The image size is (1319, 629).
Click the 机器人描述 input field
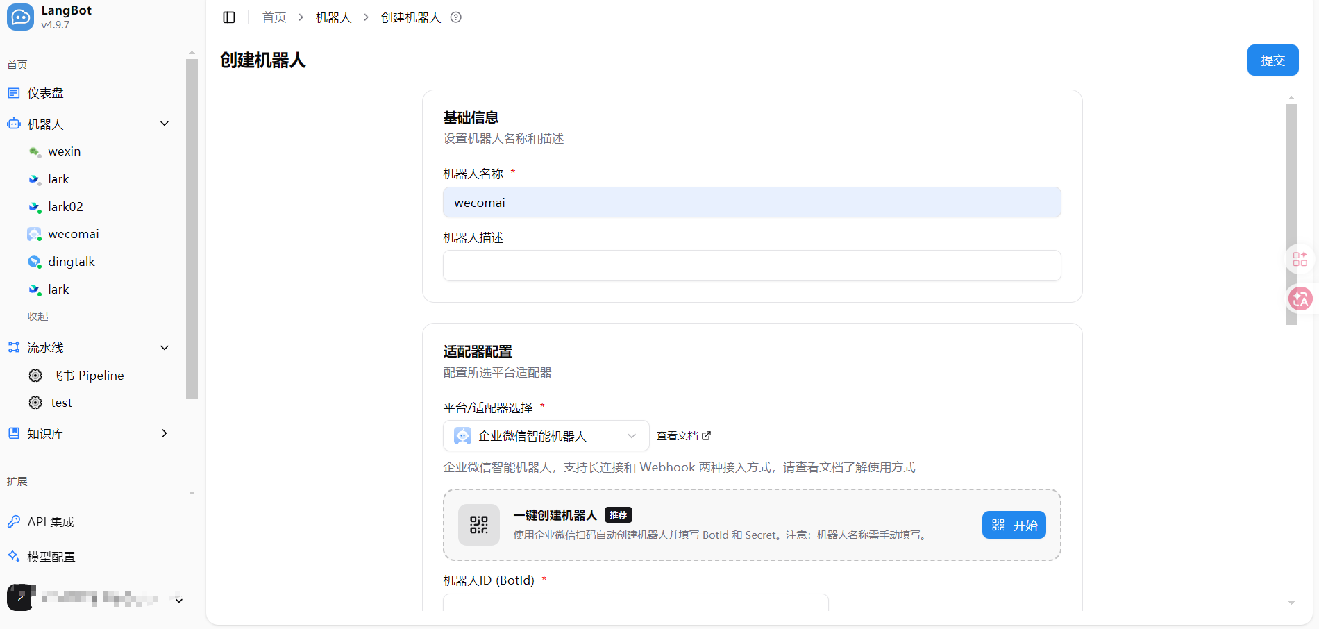[x=752, y=266]
